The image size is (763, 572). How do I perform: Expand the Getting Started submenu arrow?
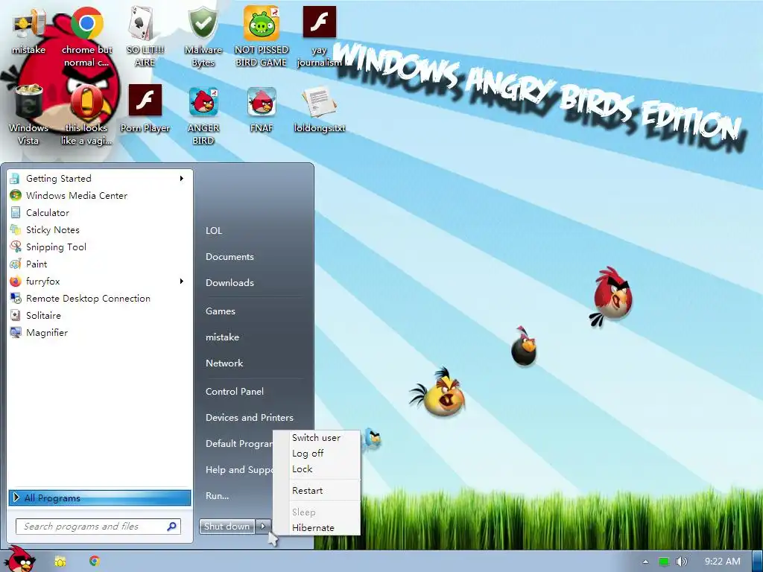point(182,179)
